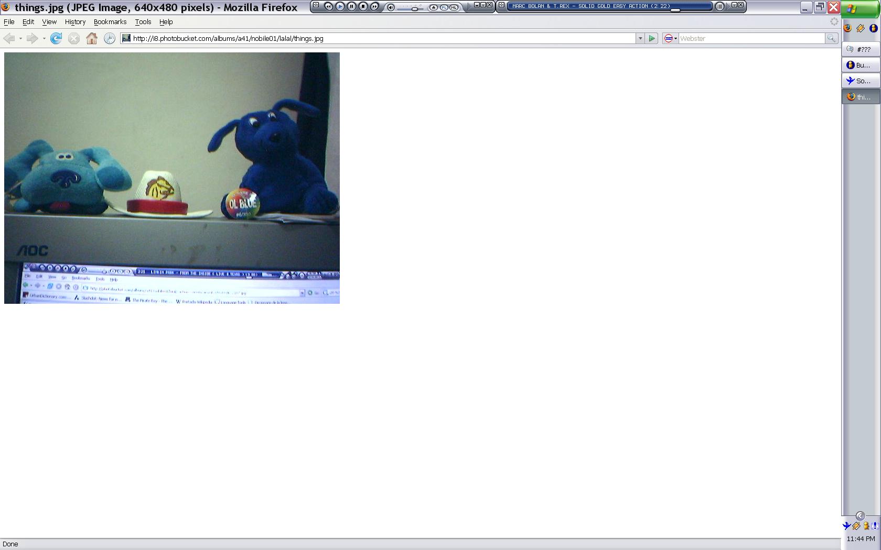Click the address bar URL field

(378, 38)
